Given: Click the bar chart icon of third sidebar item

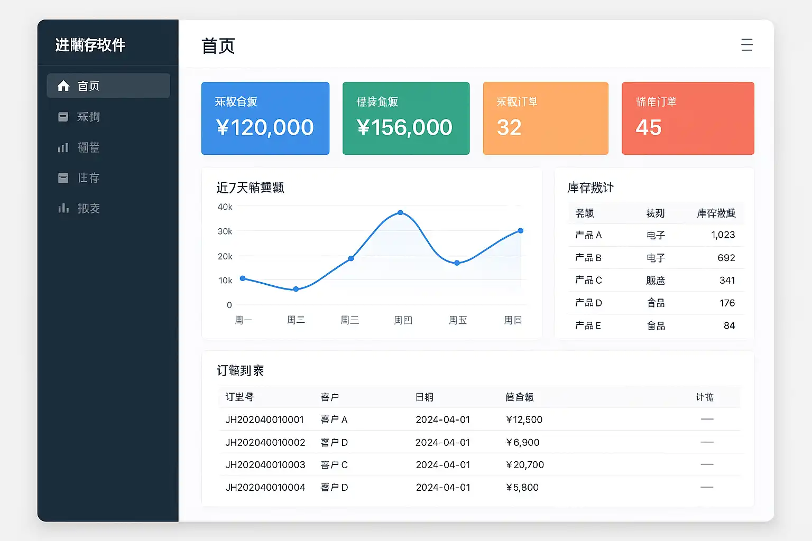Looking at the screenshot, I should tap(63, 147).
